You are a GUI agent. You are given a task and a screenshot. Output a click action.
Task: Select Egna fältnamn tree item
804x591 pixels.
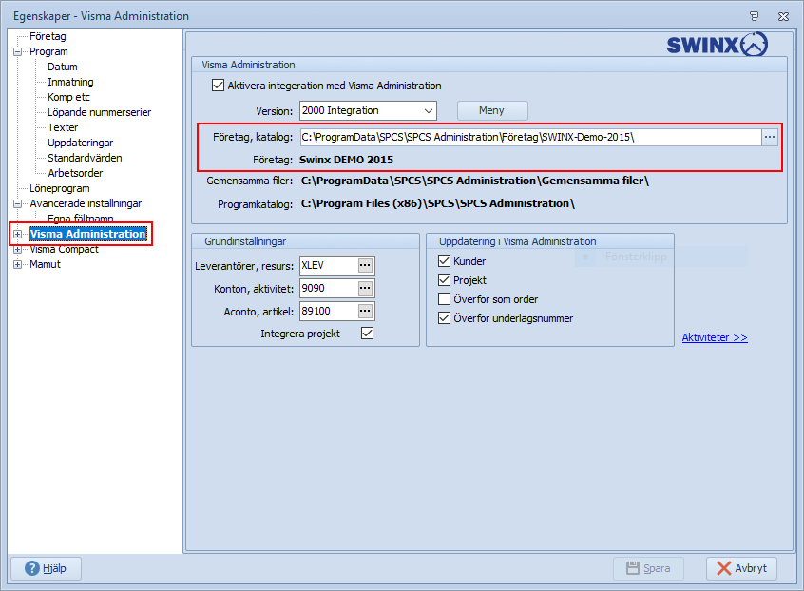[x=81, y=219]
